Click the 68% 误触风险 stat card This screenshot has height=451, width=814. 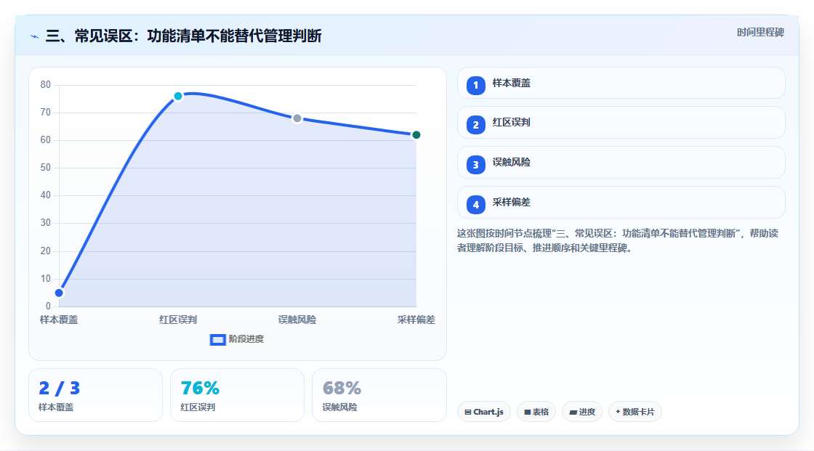[379, 395]
